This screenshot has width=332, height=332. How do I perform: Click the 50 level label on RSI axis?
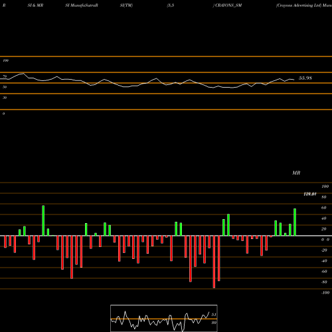click(x=5, y=87)
